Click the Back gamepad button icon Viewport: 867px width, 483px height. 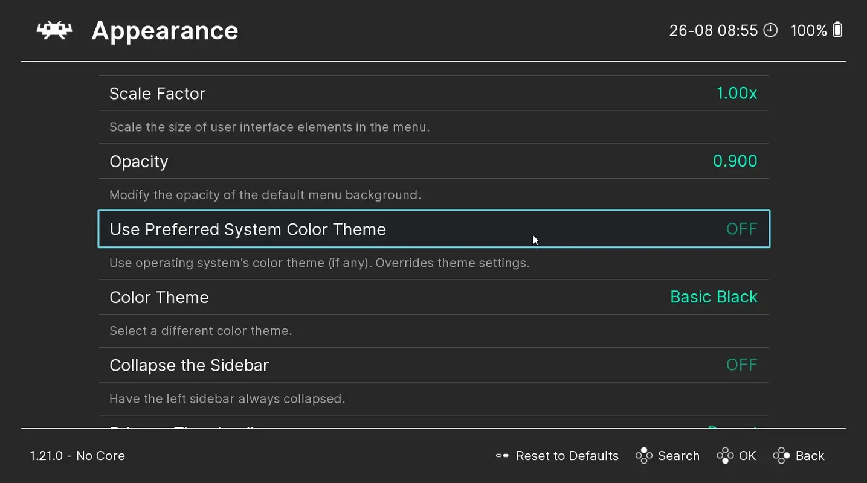782,456
